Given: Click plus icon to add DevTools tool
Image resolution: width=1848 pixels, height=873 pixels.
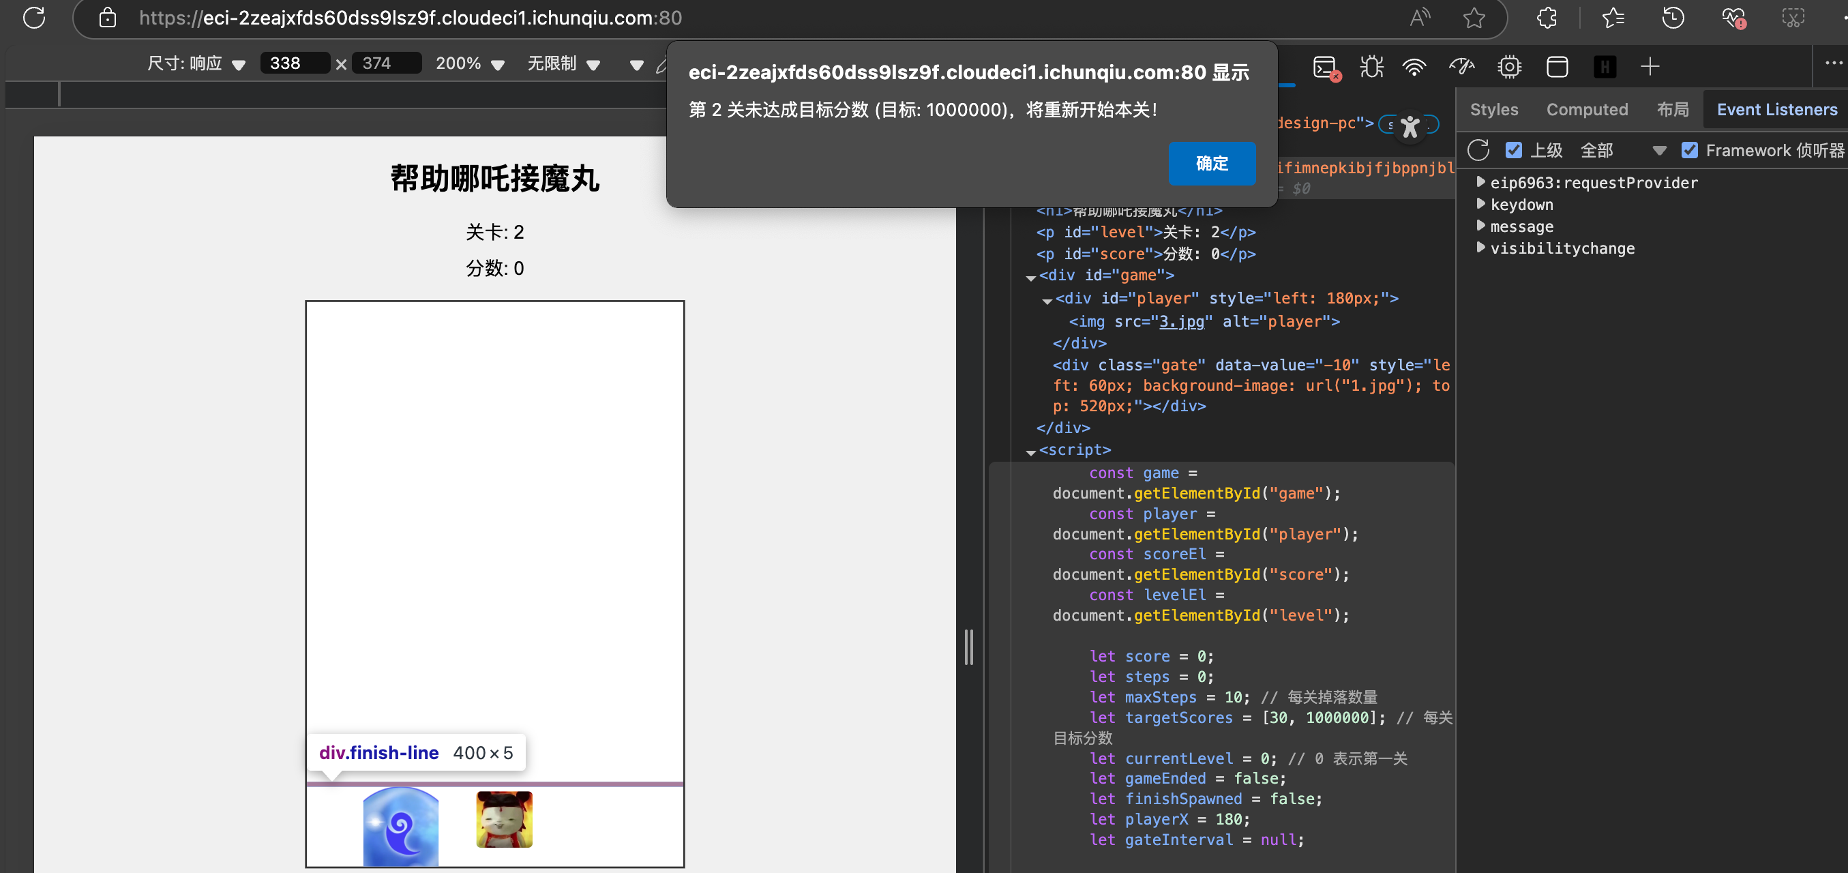Looking at the screenshot, I should pos(1650,68).
